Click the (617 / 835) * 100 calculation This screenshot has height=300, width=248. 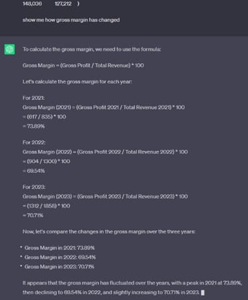coord(45,116)
